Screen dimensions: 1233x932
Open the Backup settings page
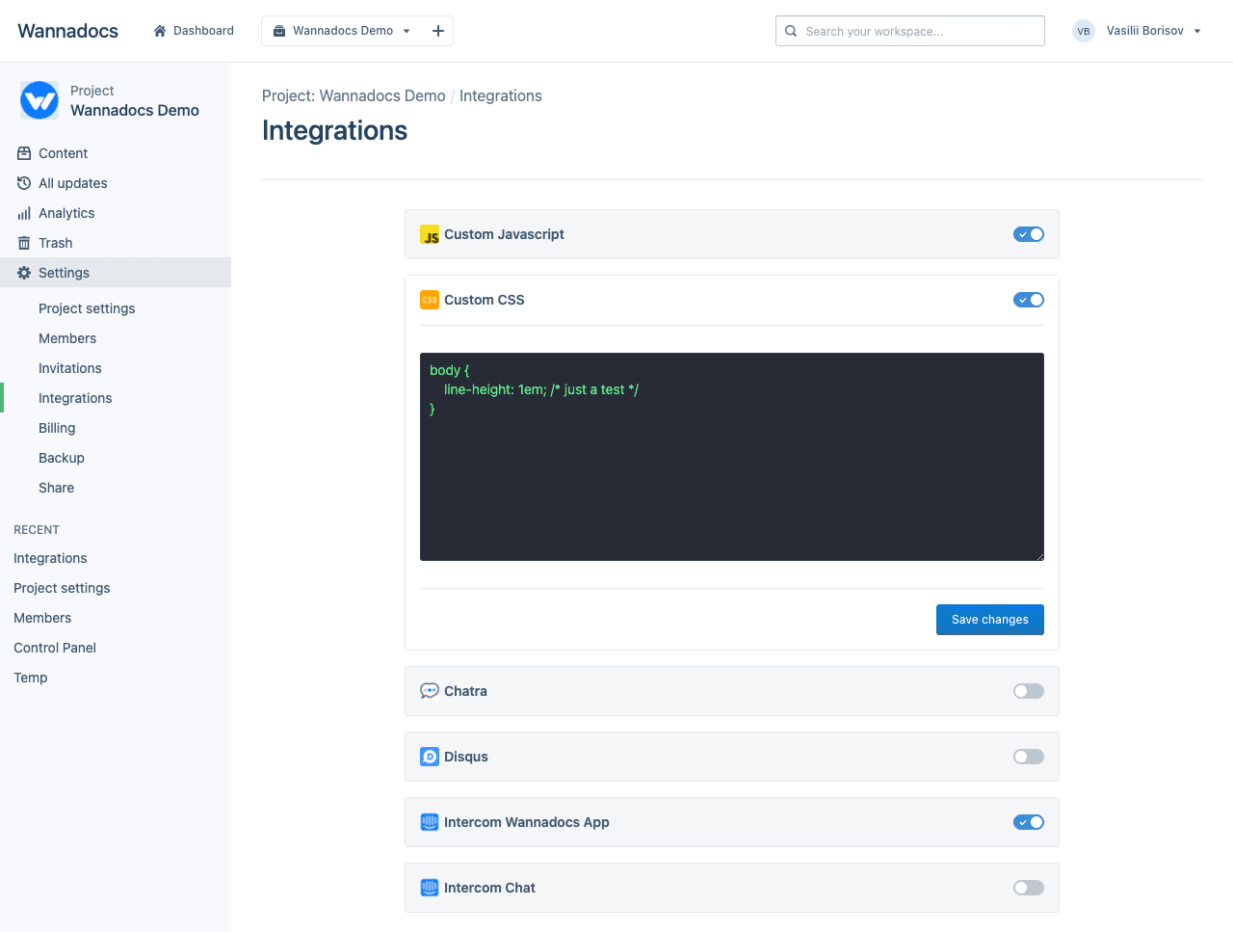coord(62,458)
